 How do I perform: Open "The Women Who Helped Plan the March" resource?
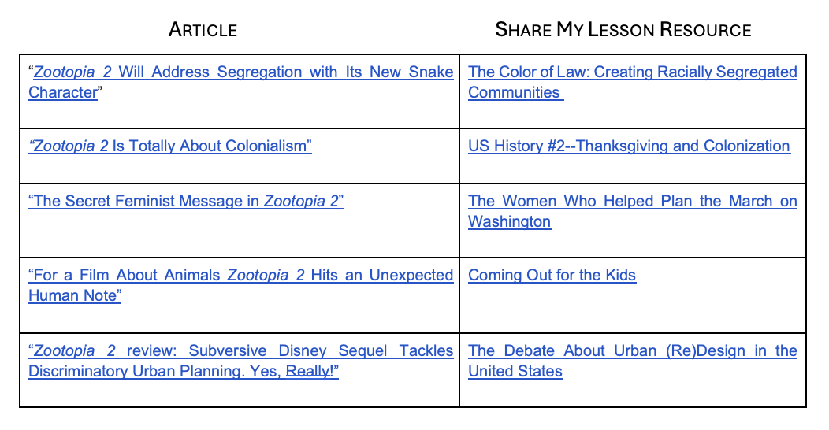pyautogui.click(x=632, y=202)
